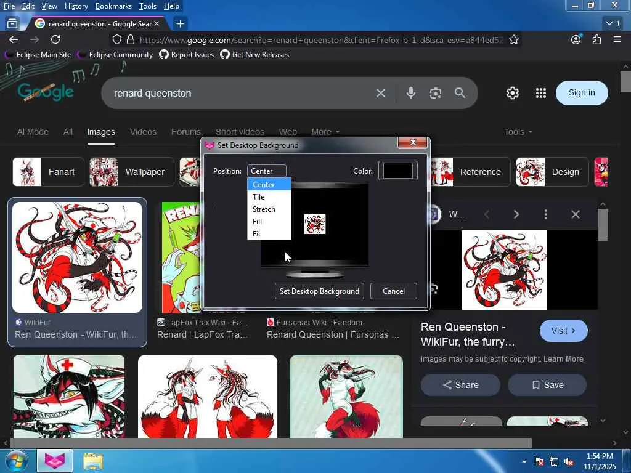This screenshot has height=473, width=631.
Task: Click the muted volume tray icon
Action: click(x=569, y=461)
